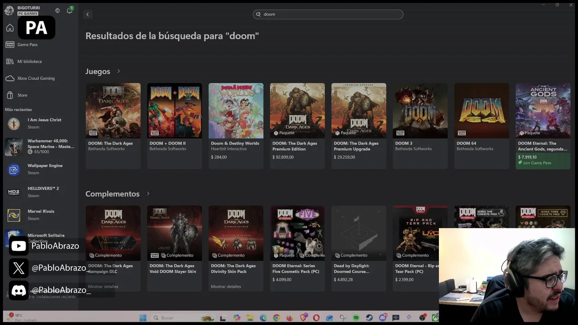Click the $ 92.899,00 price text

[x=283, y=157]
